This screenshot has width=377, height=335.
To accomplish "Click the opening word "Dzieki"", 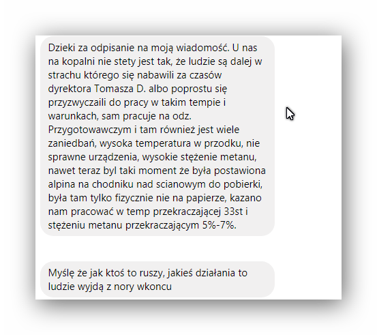I will tap(61, 48).
